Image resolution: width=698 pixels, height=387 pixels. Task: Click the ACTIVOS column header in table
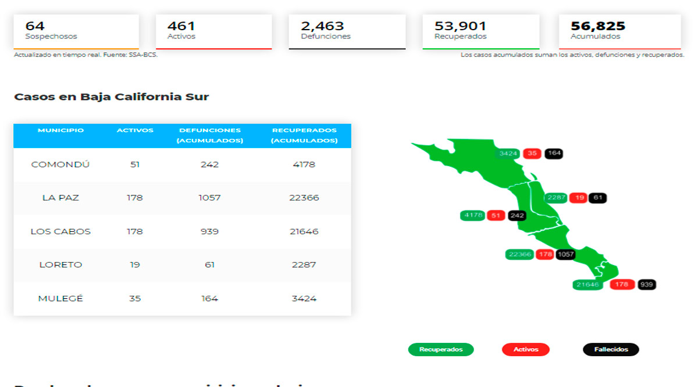pyautogui.click(x=135, y=131)
